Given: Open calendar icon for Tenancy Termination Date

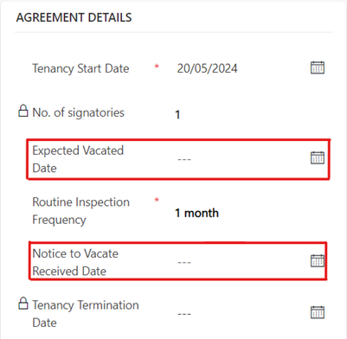Looking at the screenshot, I should [x=318, y=312].
